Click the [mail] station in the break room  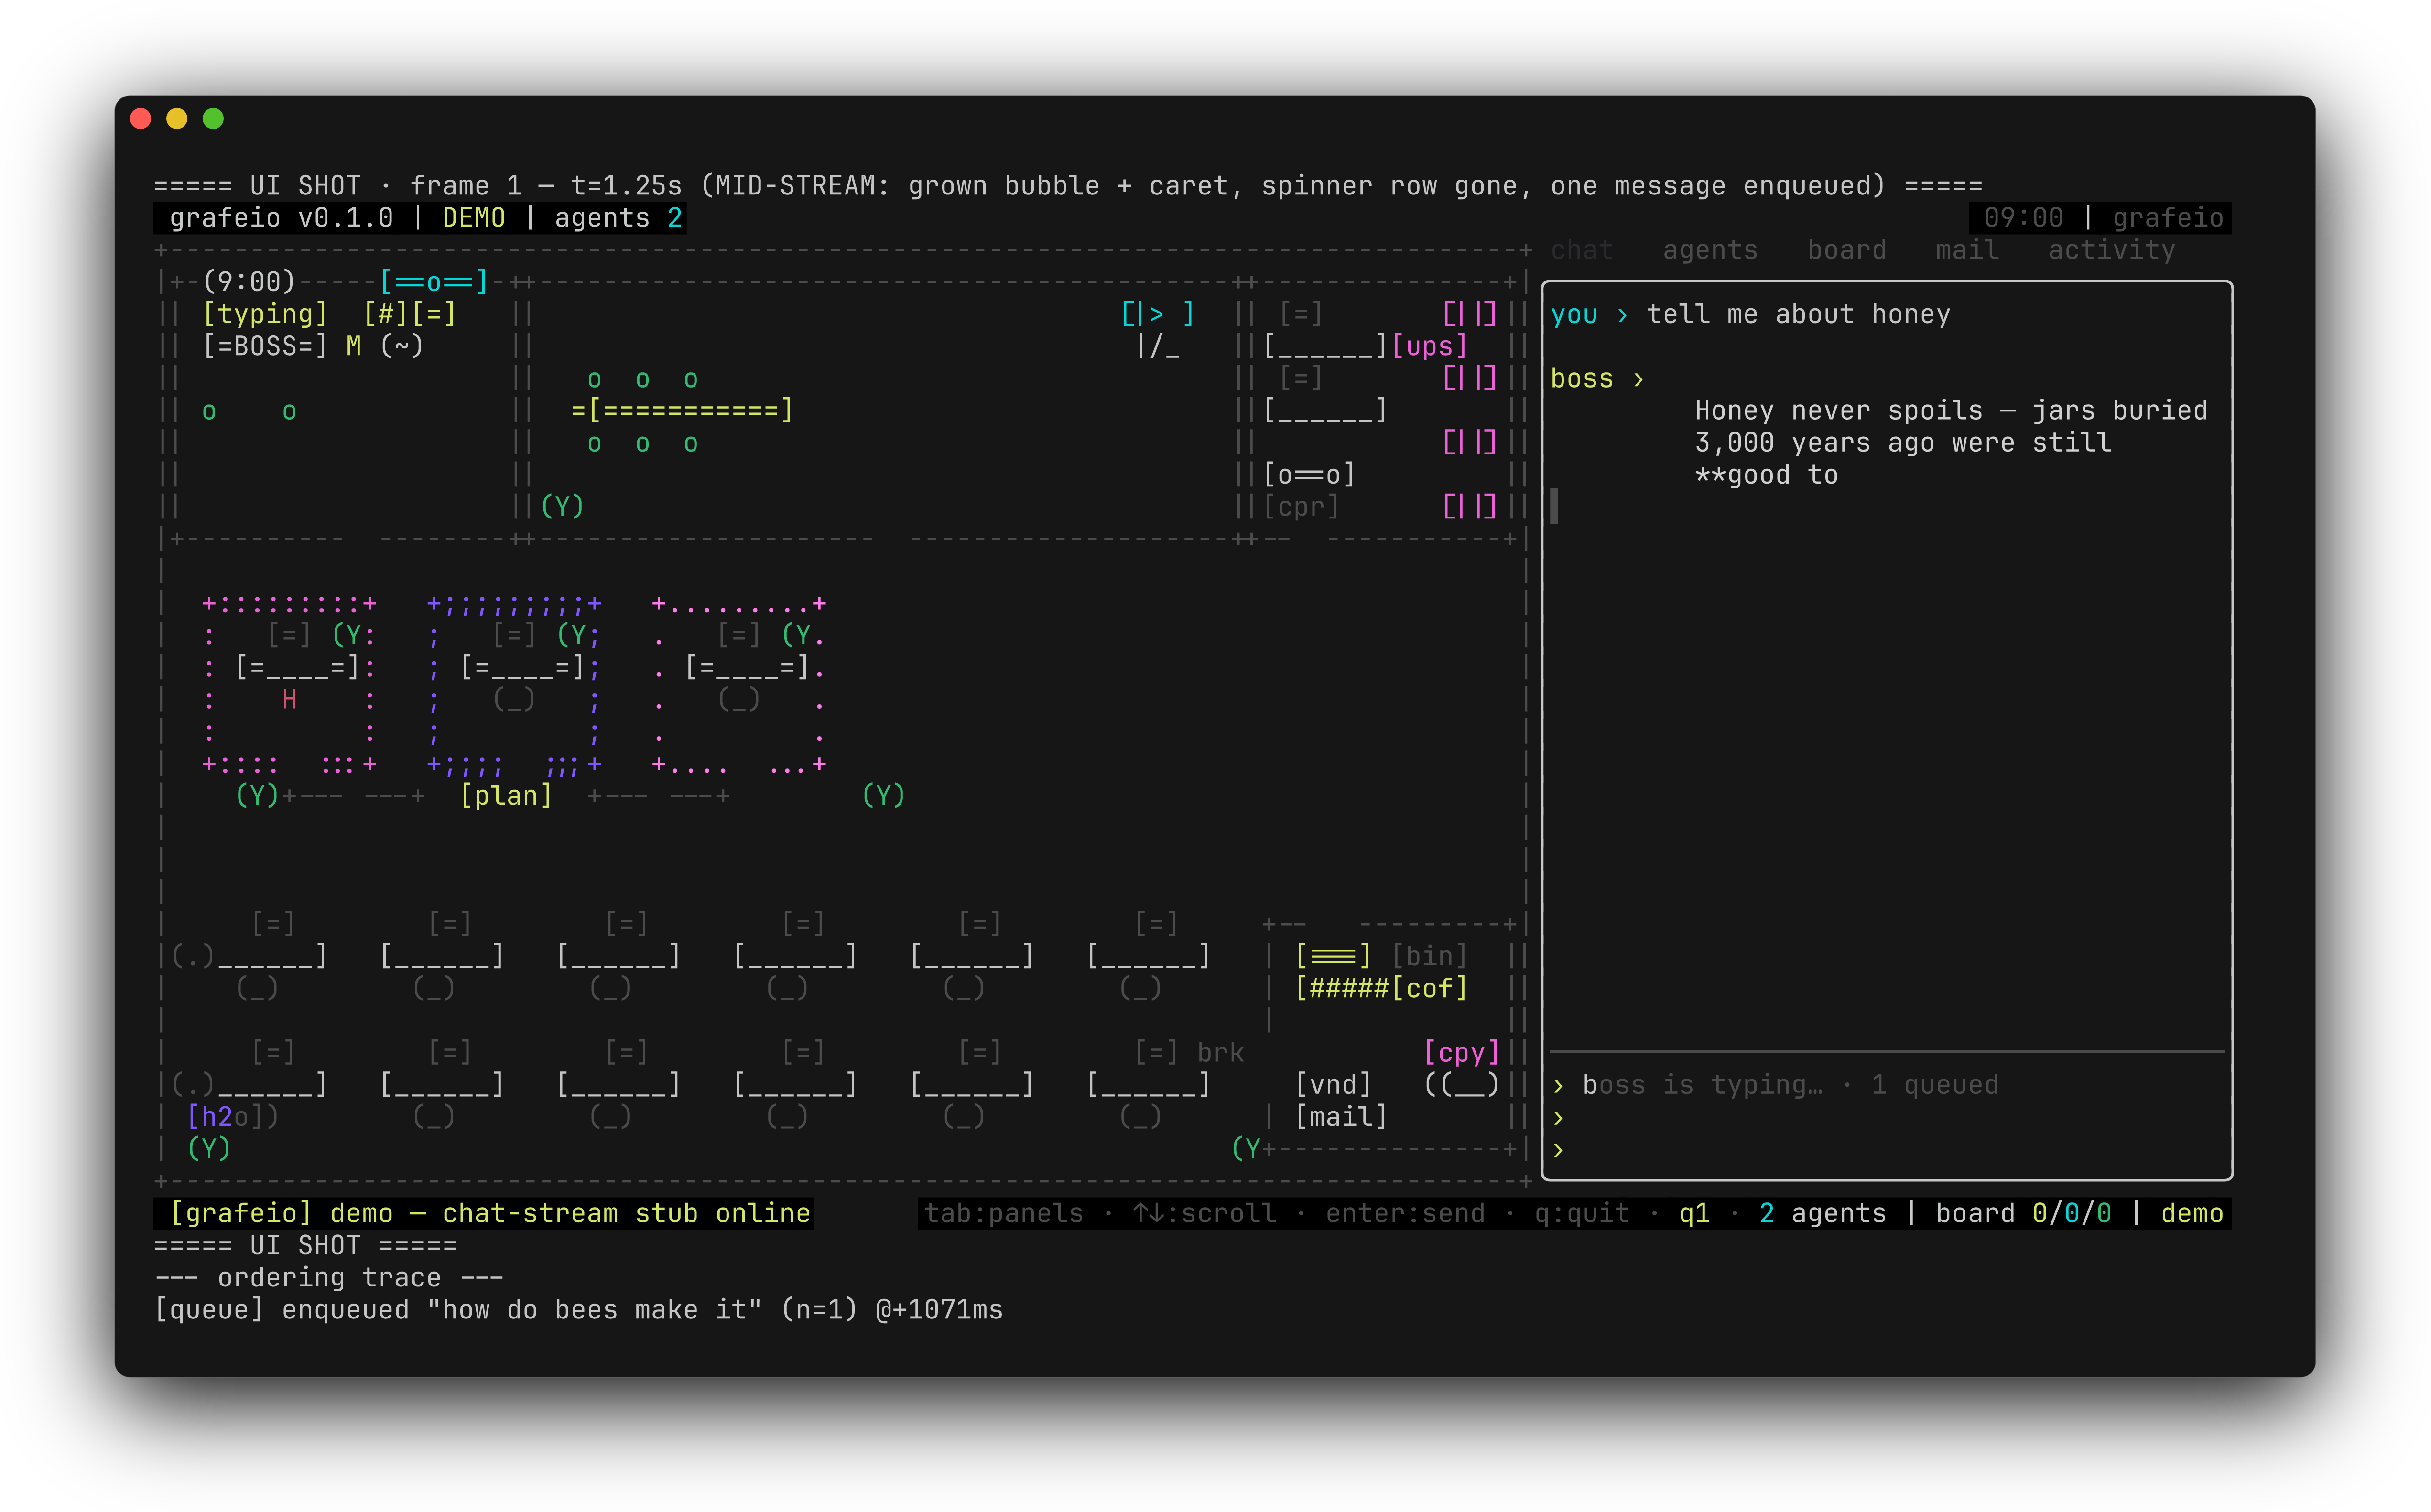point(1341,1116)
